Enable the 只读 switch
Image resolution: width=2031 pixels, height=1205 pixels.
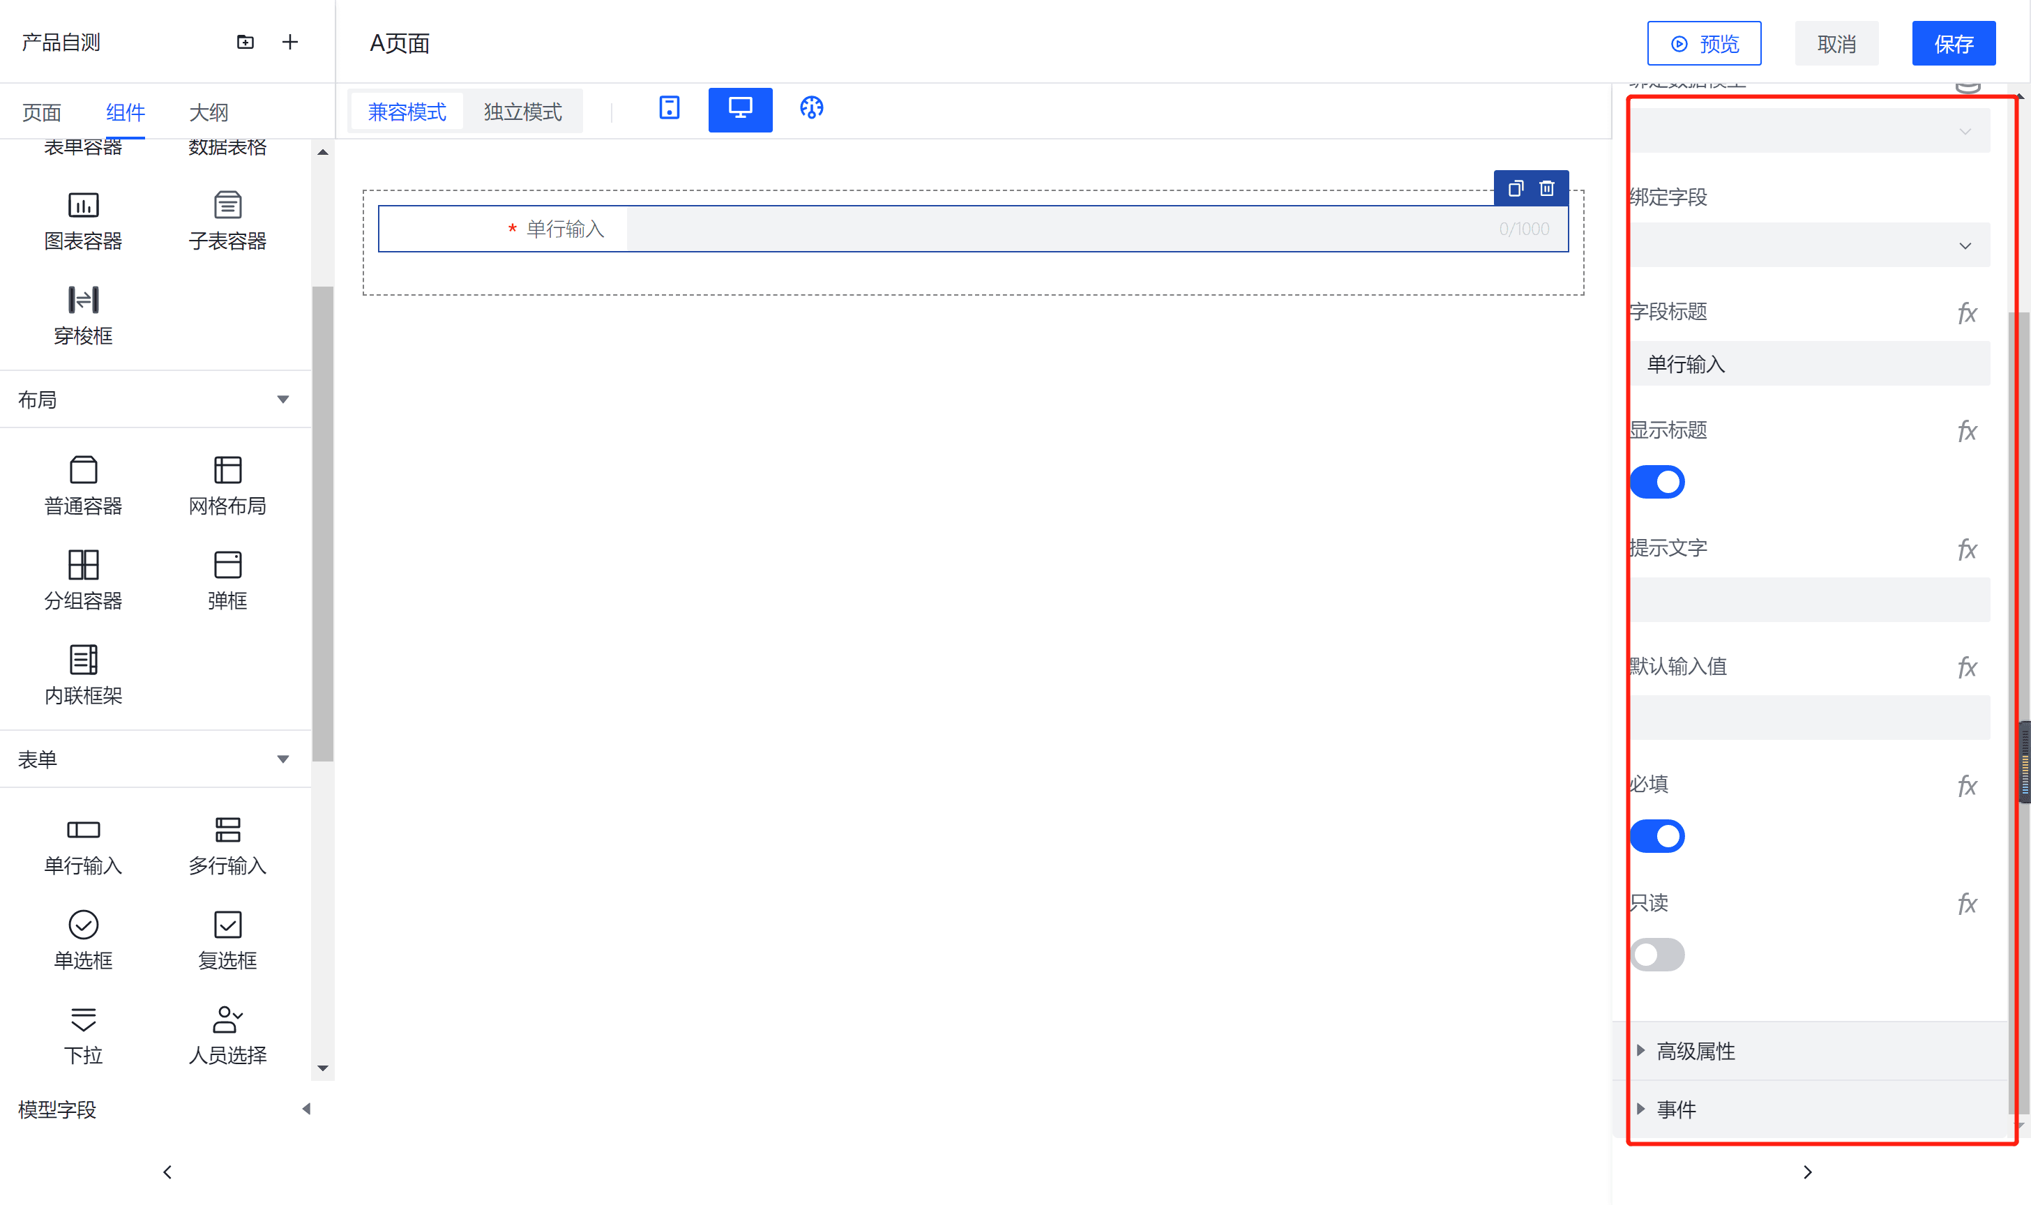(x=1656, y=955)
